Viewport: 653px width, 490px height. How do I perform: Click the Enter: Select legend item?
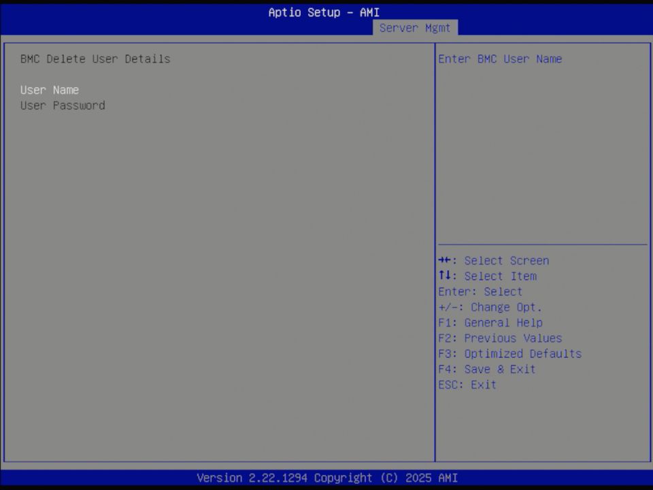[x=480, y=291]
